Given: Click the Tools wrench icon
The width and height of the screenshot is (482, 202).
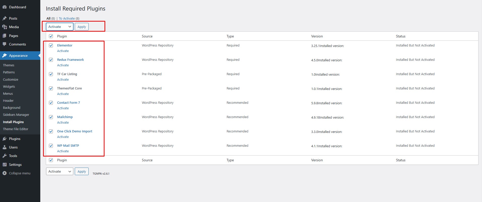Looking at the screenshot, I should (x=5, y=156).
